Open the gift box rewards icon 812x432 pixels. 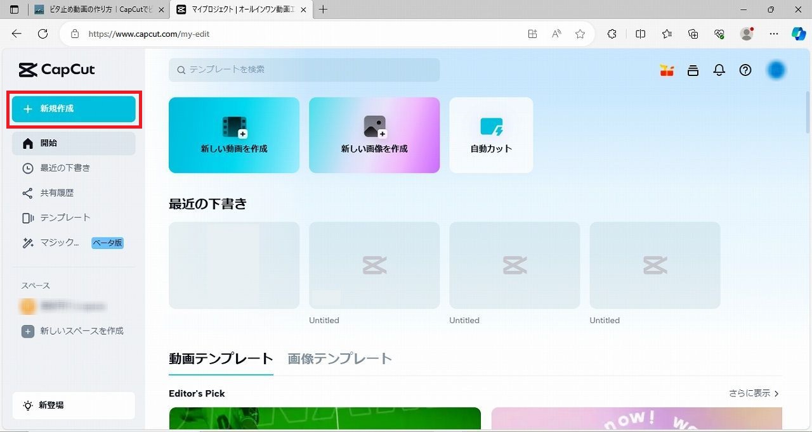point(667,70)
